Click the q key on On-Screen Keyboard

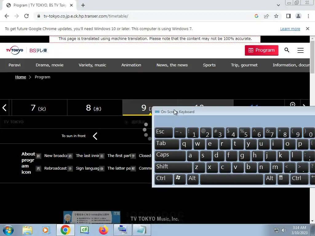pyautogui.click(x=186, y=144)
